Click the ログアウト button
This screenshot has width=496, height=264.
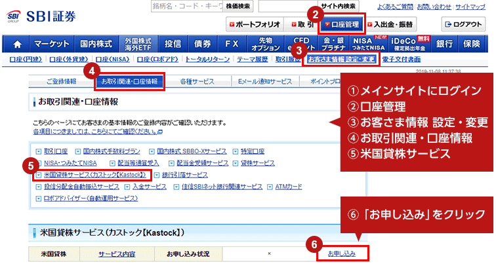click(x=463, y=24)
